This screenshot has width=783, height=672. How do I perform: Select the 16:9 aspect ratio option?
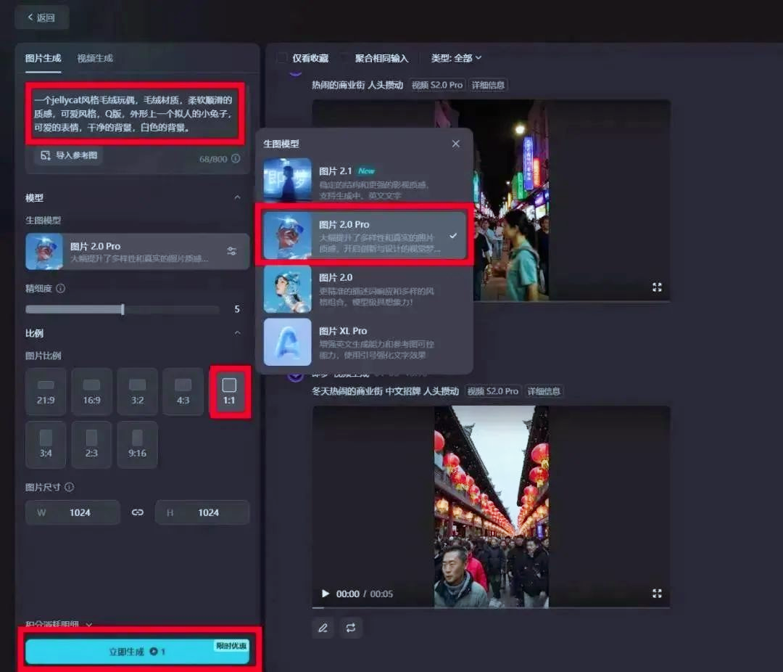[91, 392]
